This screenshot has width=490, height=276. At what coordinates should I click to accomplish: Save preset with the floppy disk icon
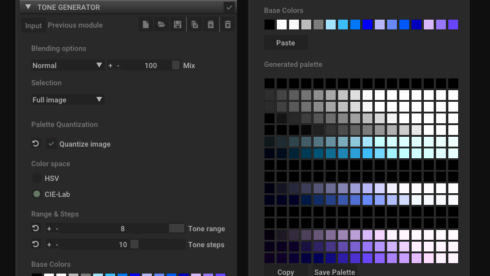click(x=178, y=25)
